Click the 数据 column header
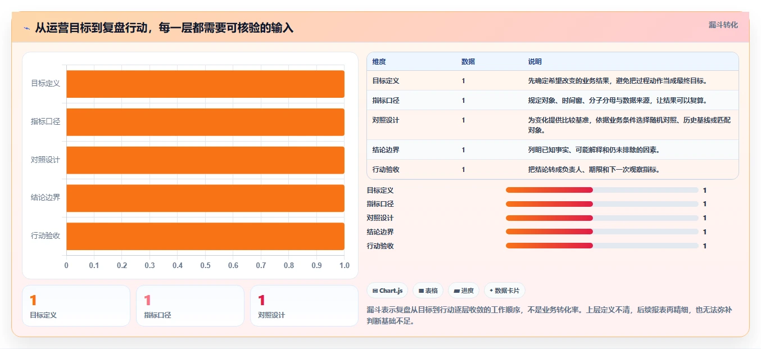This screenshot has height=349, width=761. (468, 61)
